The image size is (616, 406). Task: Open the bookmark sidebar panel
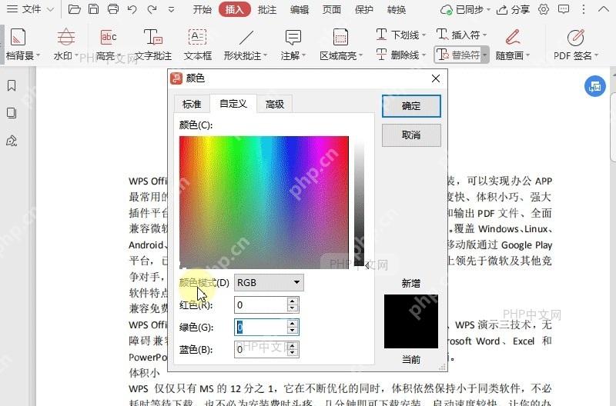(12, 85)
